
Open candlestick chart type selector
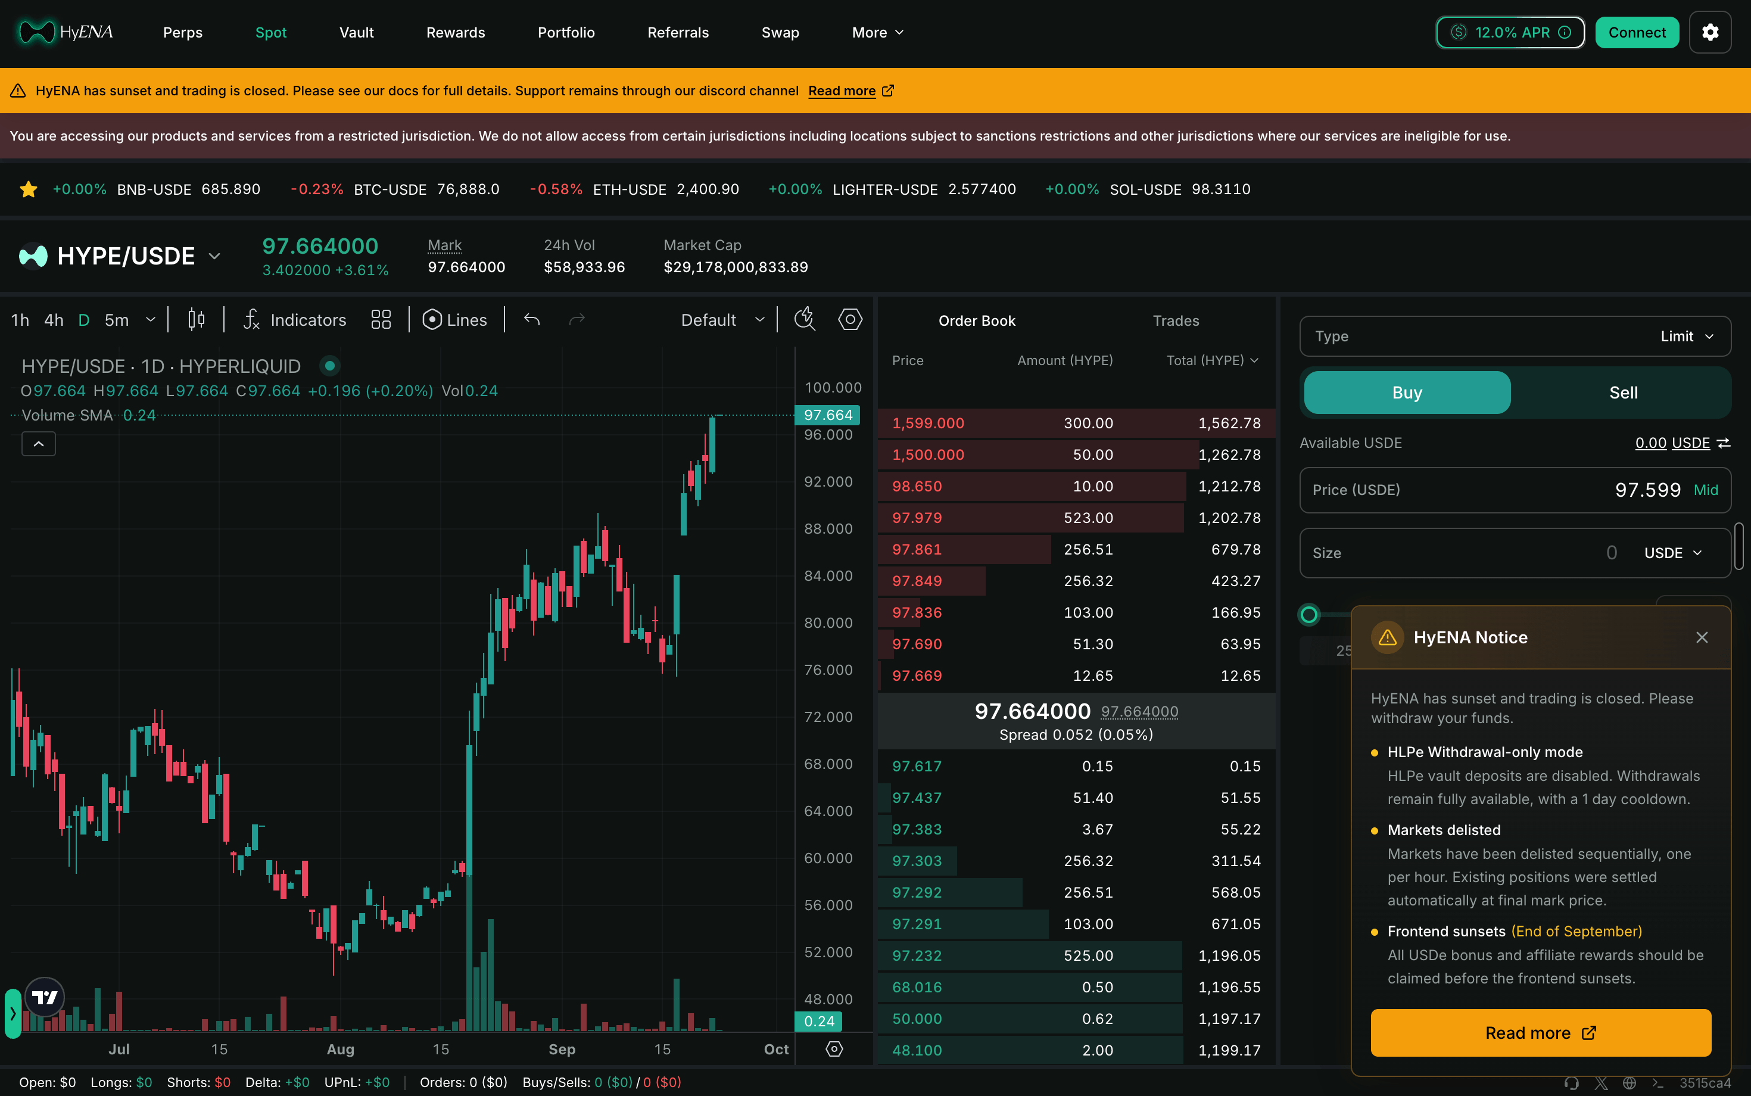196,320
